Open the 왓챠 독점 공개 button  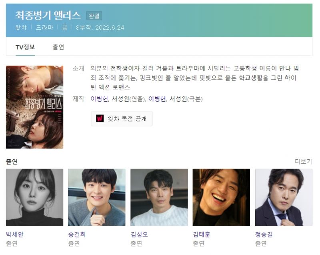click(x=122, y=118)
